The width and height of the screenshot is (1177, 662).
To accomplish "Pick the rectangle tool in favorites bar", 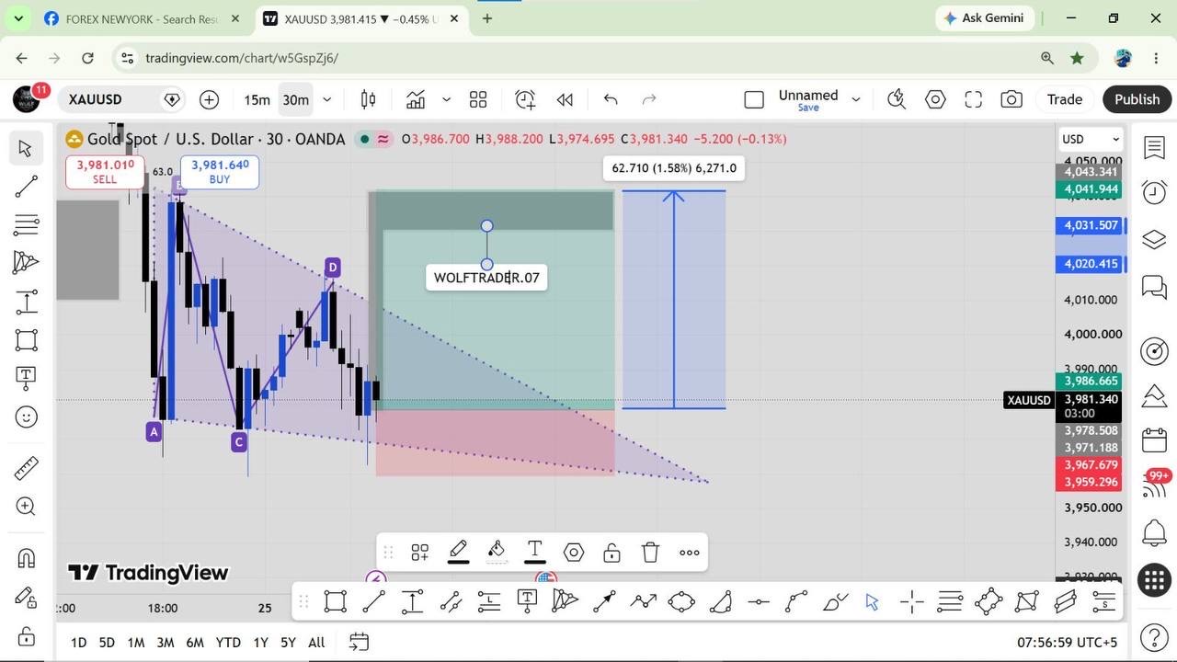I will [x=336, y=602].
